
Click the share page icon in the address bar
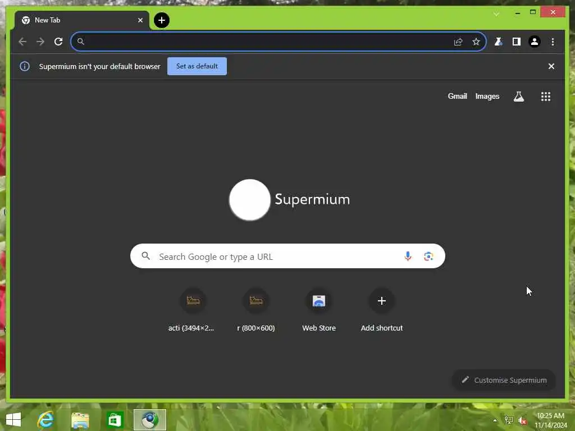[x=458, y=42]
